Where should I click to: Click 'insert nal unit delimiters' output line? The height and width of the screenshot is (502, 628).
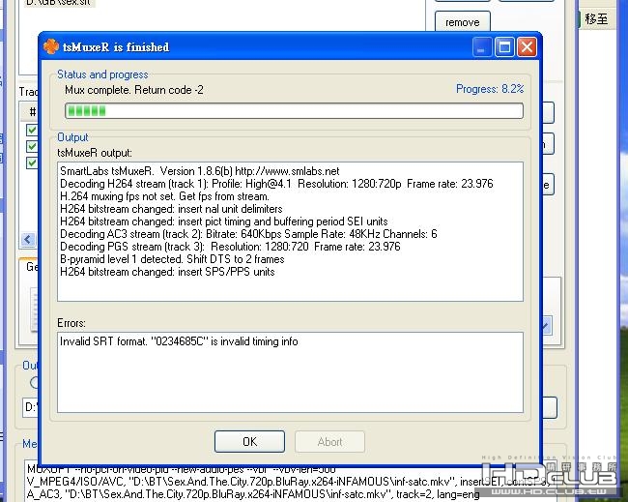(171, 209)
